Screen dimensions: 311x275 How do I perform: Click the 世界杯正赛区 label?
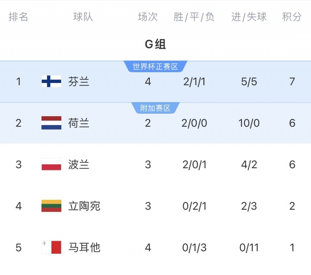tap(155, 67)
